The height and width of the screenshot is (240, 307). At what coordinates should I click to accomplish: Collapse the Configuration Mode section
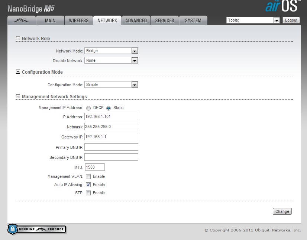[x=18, y=72]
